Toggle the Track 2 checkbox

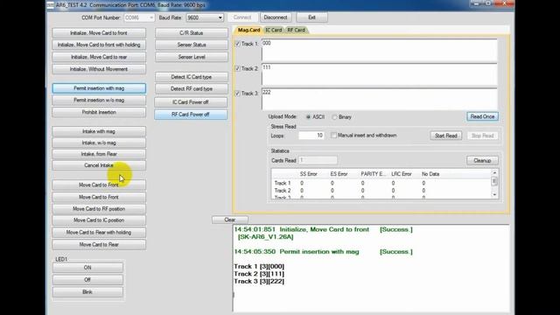coord(238,68)
